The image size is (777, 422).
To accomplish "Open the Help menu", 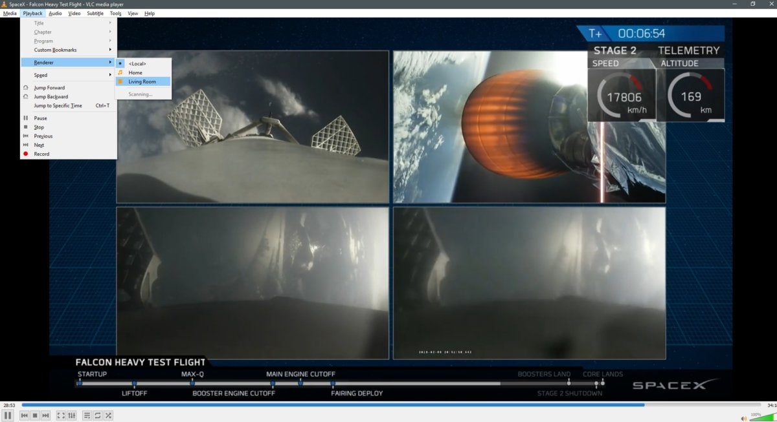I will (x=150, y=14).
